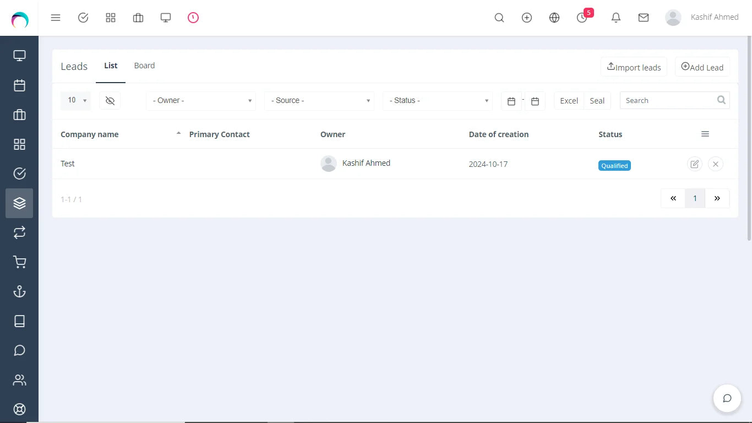The width and height of the screenshot is (752, 423).
Task: Select page 1 in pagination
Action: point(695,198)
